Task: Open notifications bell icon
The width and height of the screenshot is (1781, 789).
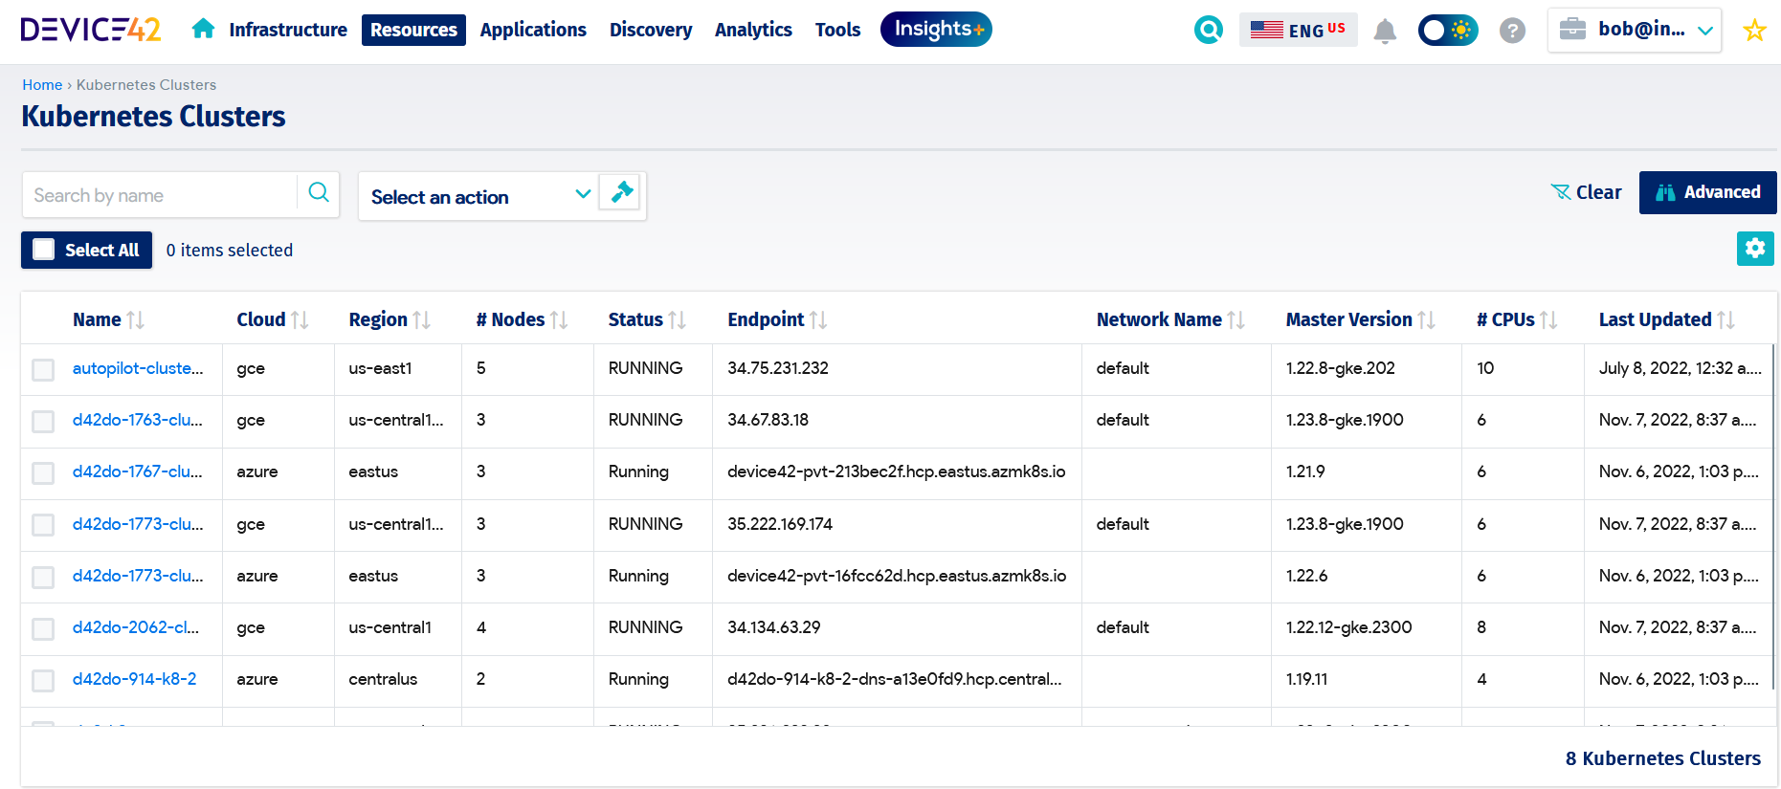Action: [x=1385, y=31]
